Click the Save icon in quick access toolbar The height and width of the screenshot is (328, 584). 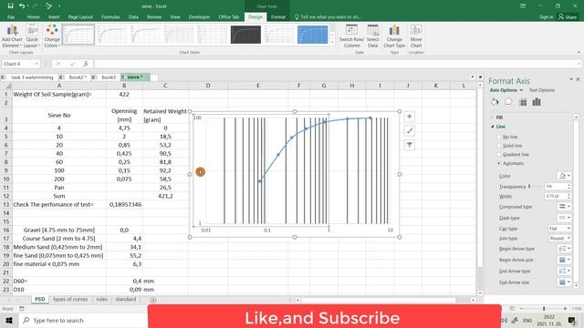click(x=10, y=6)
